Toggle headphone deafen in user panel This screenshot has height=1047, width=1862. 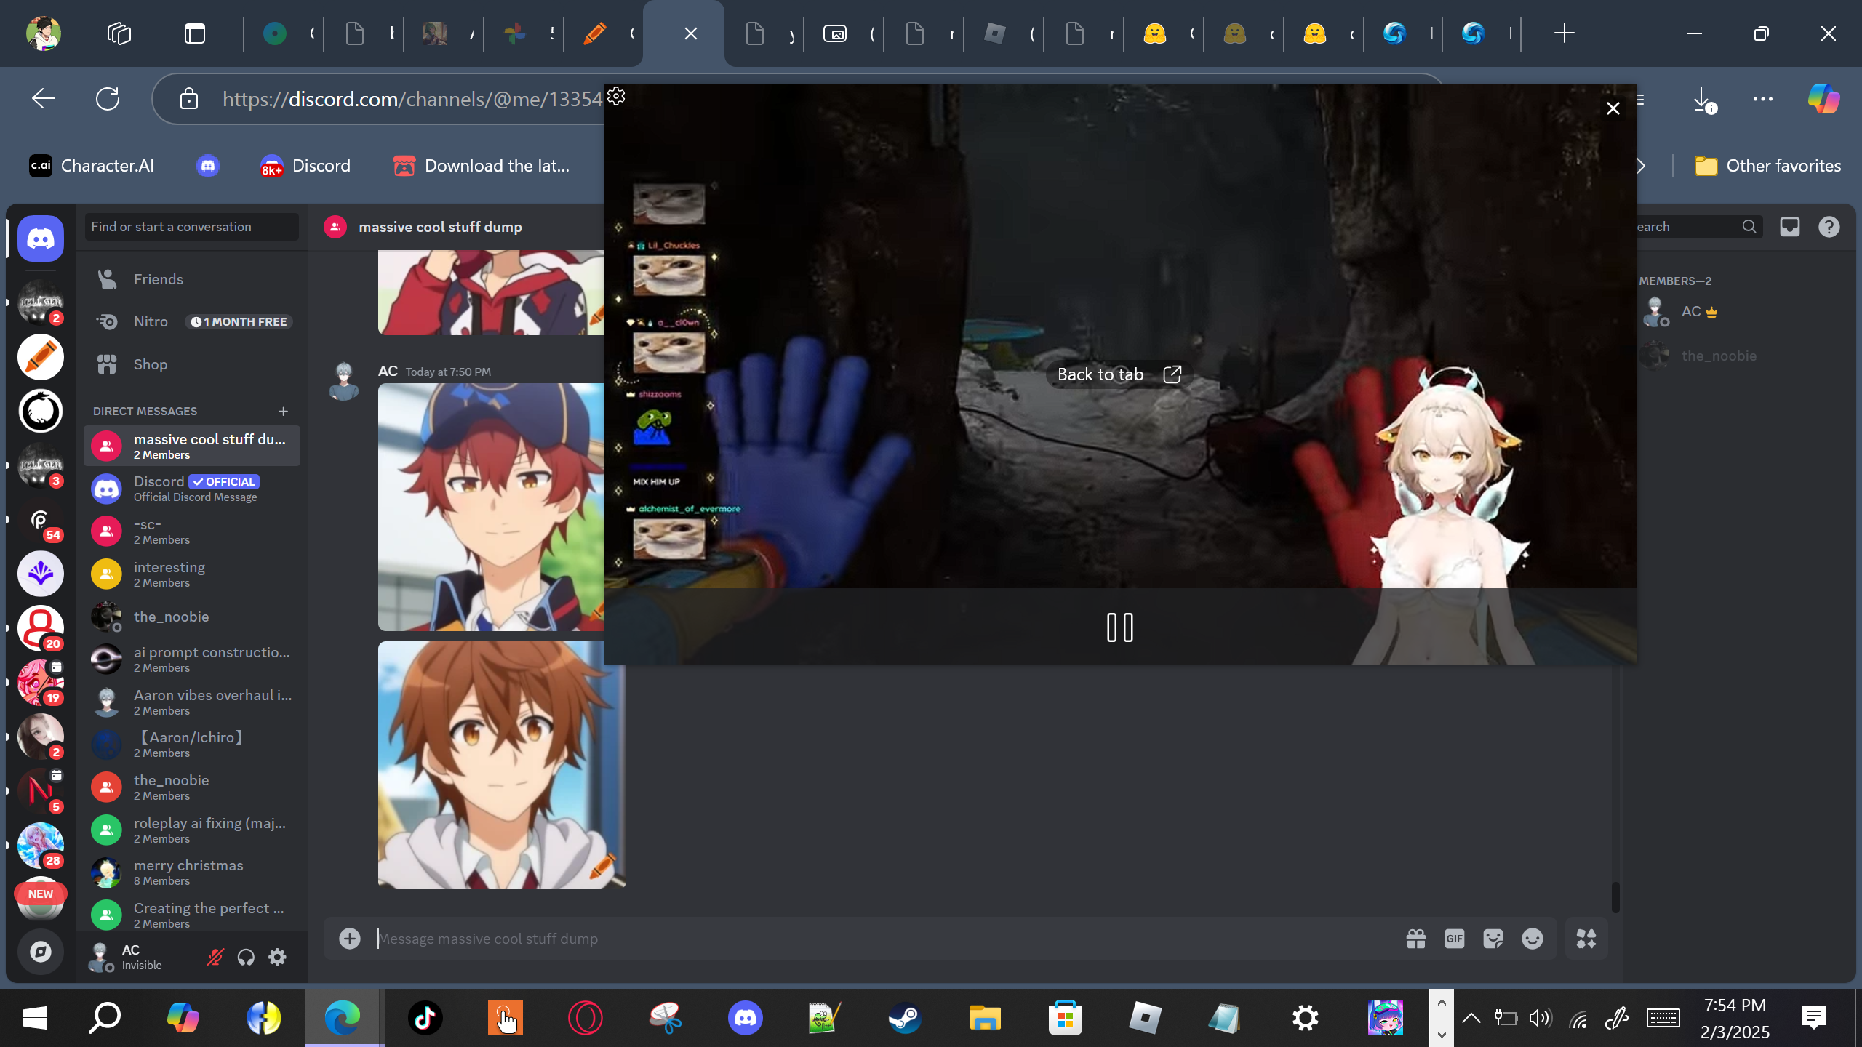(246, 957)
